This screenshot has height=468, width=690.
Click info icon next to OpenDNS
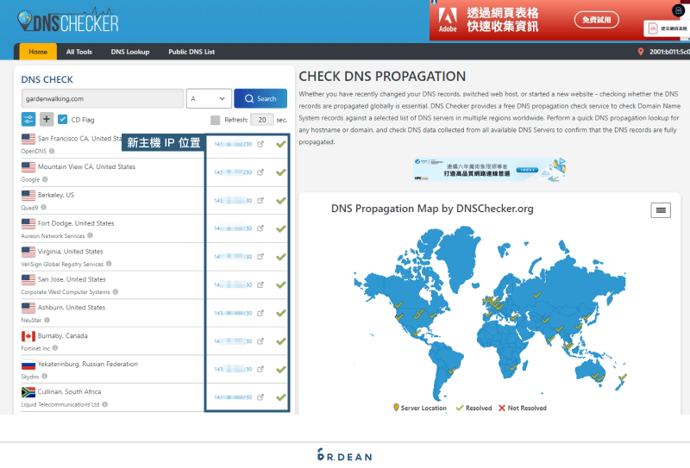click(52, 151)
